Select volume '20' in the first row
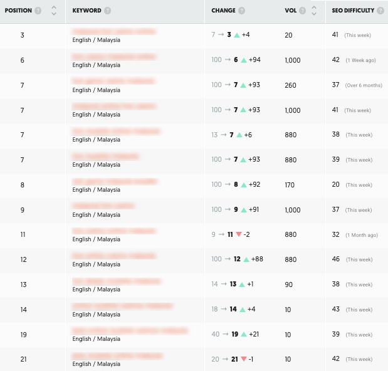Viewport: 388px width, 371px height. tap(288, 35)
